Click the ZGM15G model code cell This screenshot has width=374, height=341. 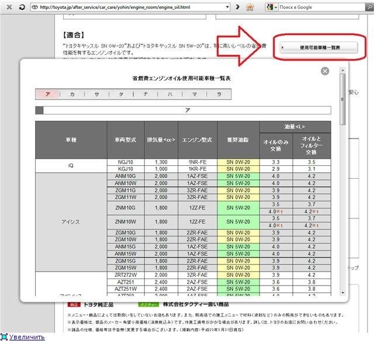tap(126, 261)
